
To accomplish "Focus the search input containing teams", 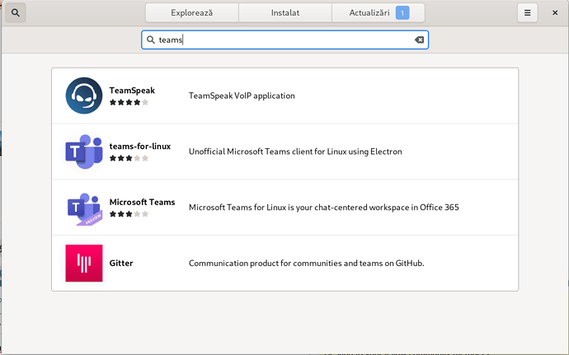I will (x=284, y=40).
